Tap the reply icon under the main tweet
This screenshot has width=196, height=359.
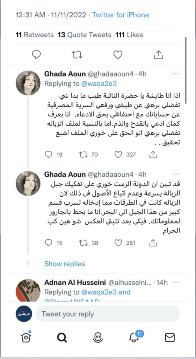36,55
